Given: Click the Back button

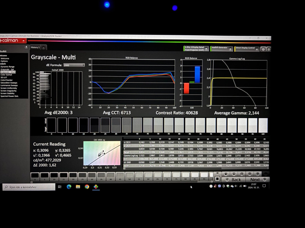Looking at the screenshot, I should 236,179.
